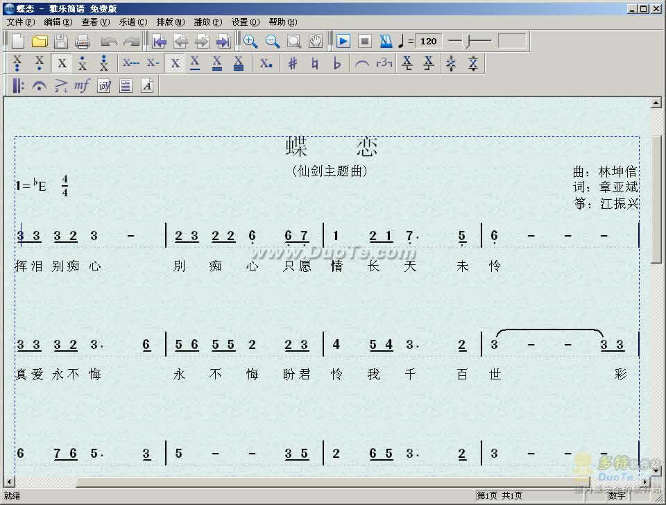Screen dimensions: 666x505
Task: Select middle octave note X
Action: pos(62,63)
